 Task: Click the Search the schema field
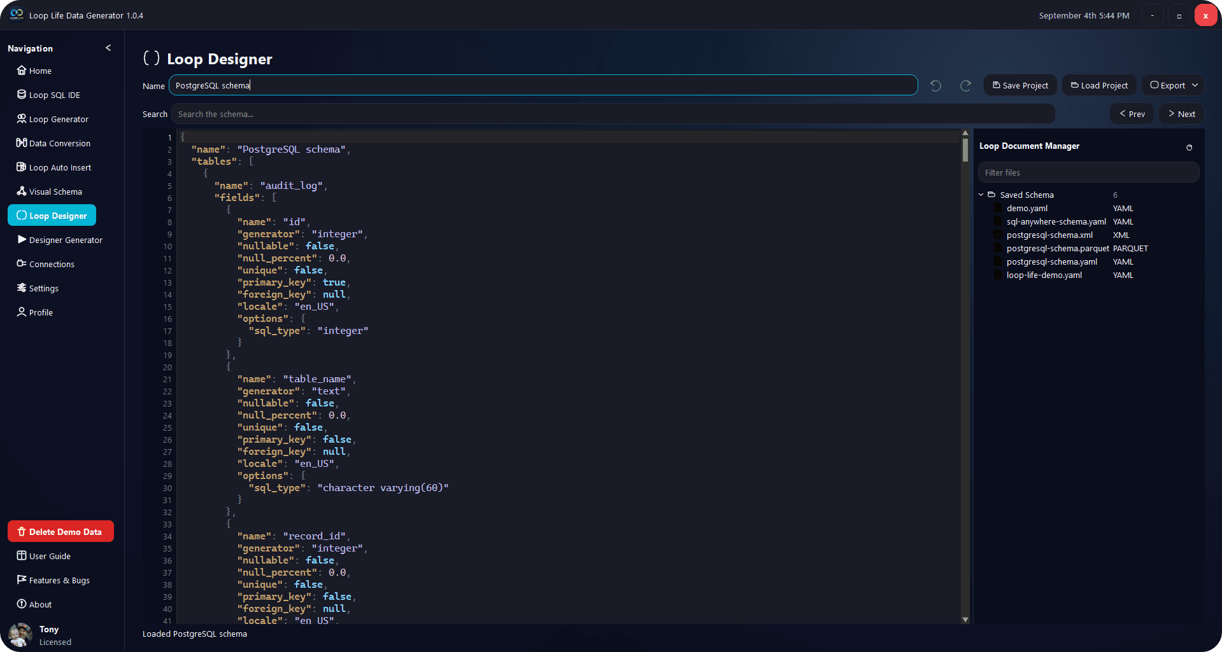(613, 114)
